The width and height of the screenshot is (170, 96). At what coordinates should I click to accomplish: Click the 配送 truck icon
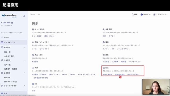104,68
